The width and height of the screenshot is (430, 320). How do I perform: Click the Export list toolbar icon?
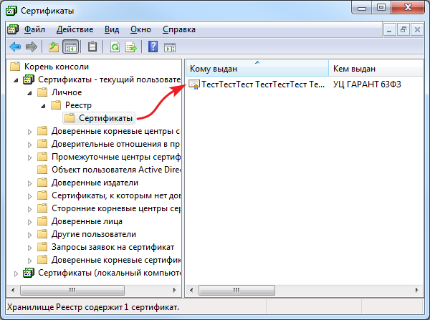(x=131, y=47)
